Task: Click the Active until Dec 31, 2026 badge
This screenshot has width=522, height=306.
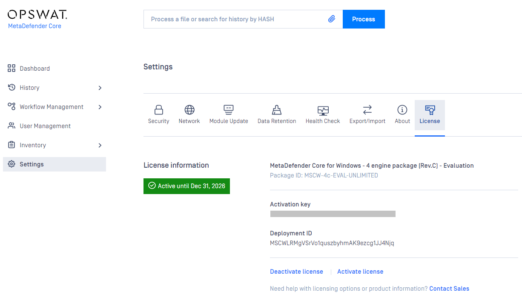Action: pos(186,186)
